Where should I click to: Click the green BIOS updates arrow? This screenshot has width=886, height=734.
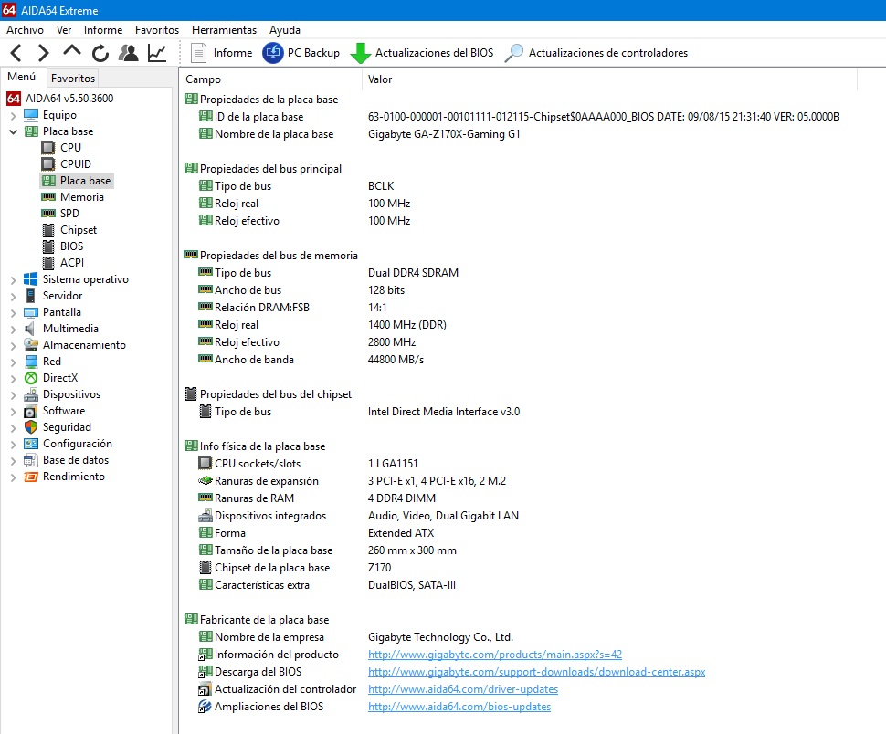(361, 53)
